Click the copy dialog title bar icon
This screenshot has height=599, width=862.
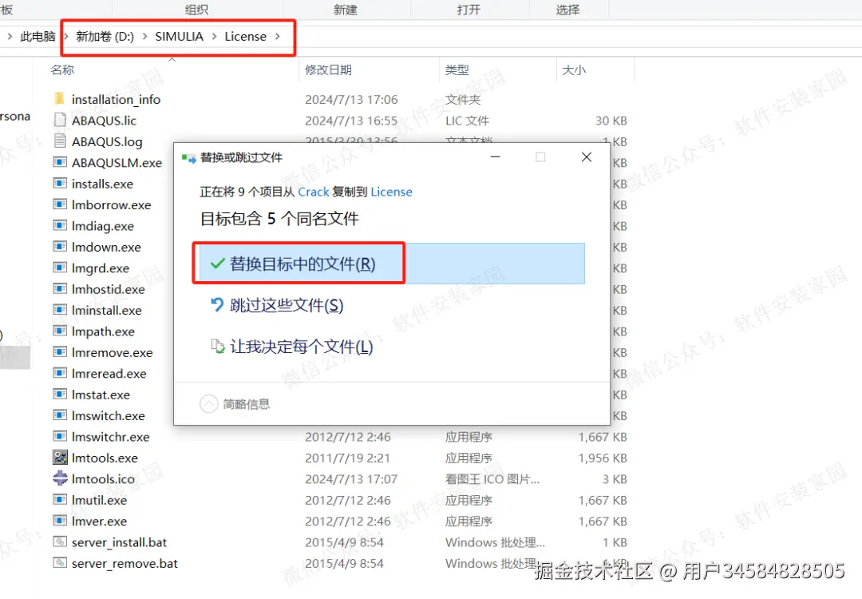(x=188, y=158)
